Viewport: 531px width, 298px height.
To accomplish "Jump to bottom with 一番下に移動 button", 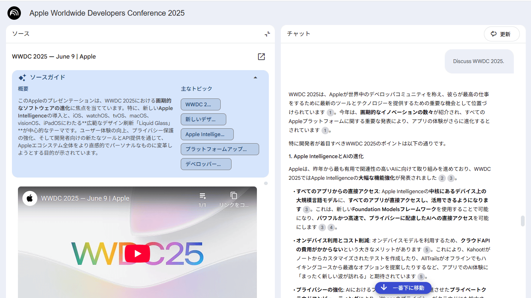I will (x=403, y=288).
